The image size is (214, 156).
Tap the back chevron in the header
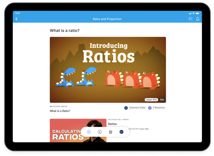pyautogui.click(x=17, y=19)
